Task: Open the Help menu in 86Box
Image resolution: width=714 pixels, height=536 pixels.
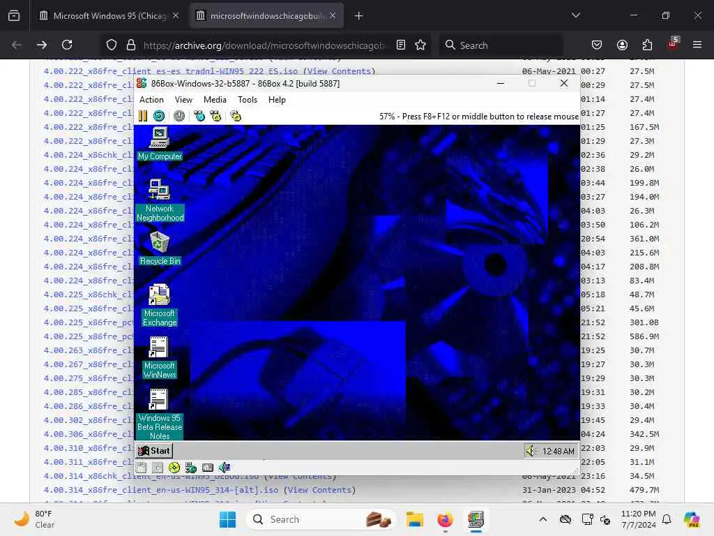Action: coord(277,100)
